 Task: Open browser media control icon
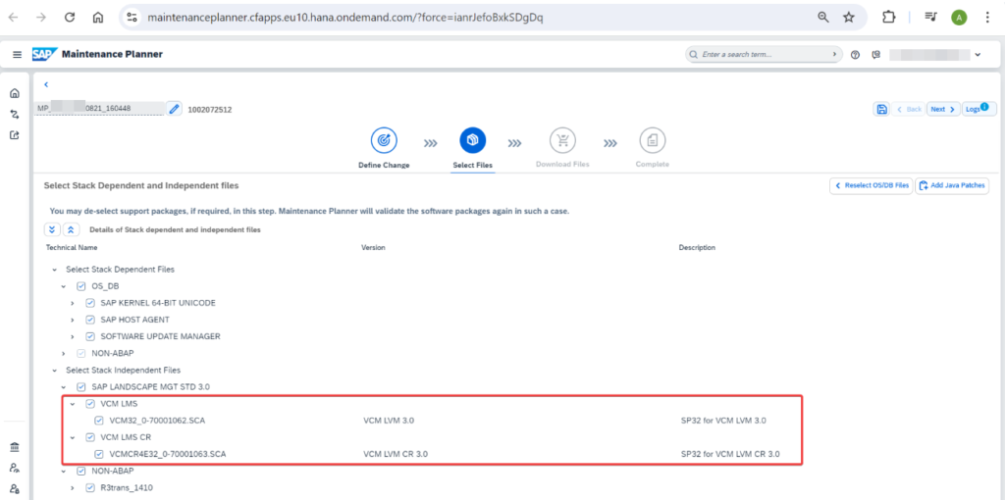point(930,18)
